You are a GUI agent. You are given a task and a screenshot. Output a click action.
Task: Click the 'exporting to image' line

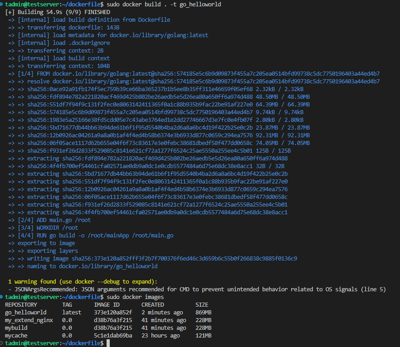[42, 243]
